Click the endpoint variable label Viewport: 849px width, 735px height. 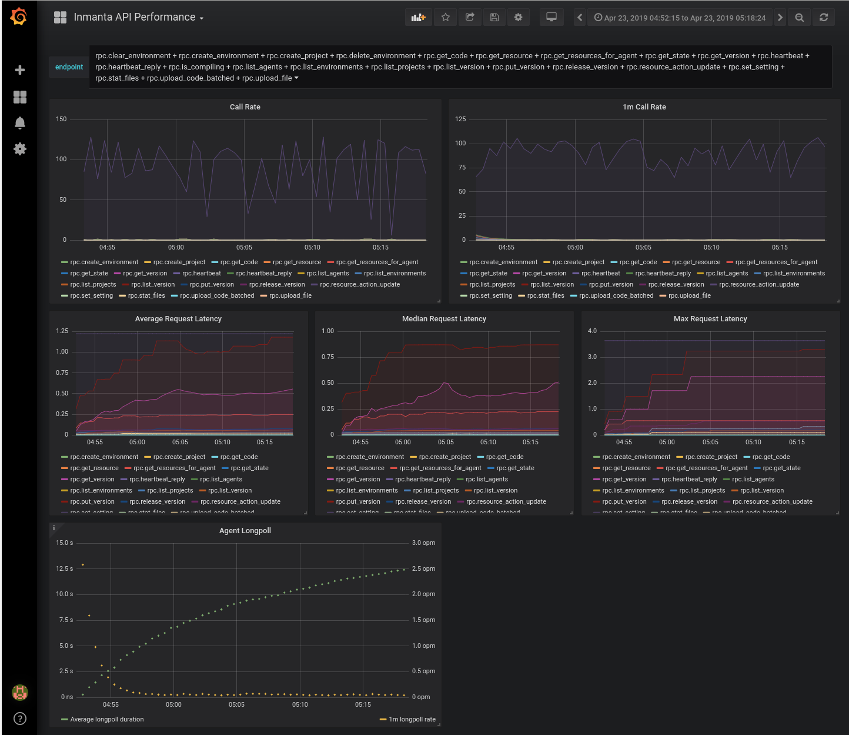point(69,67)
